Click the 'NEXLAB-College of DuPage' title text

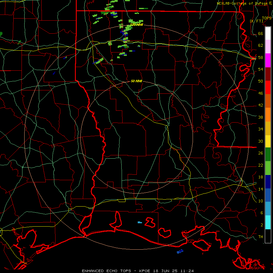point(242,3)
